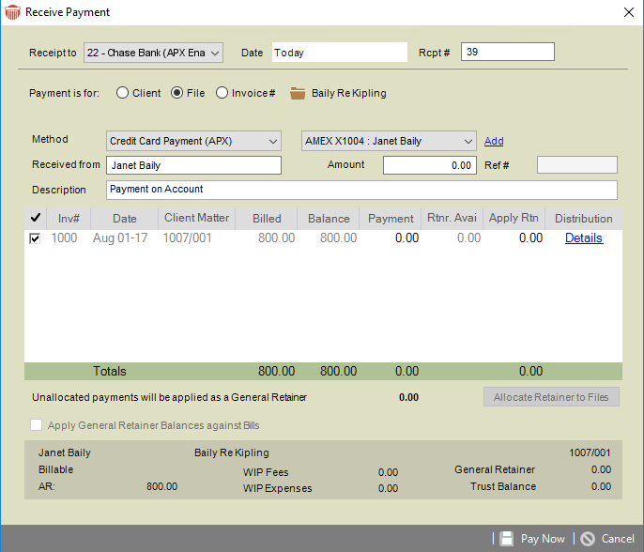Click the Apply Rtn column header
The image size is (644, 552).
[514, 218]
